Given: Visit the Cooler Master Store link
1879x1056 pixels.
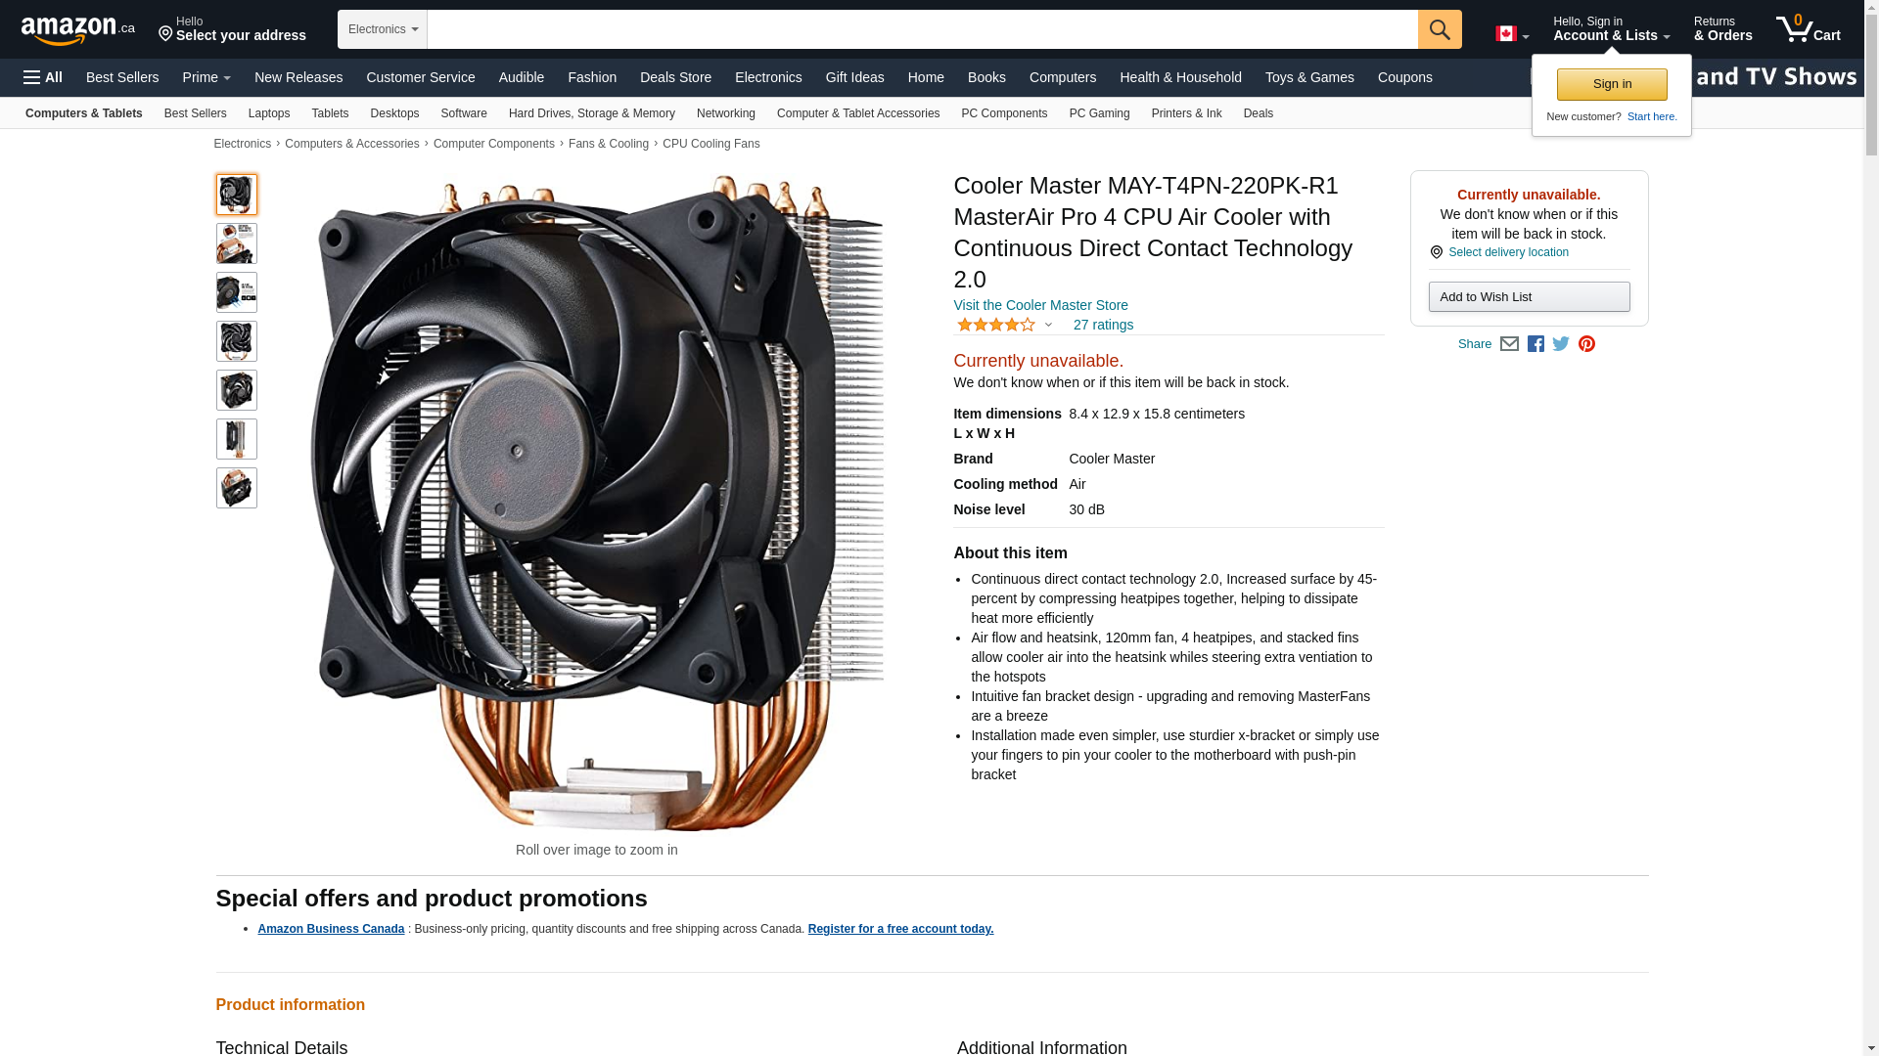Looking at the screenshot, I should point(1040,305).
